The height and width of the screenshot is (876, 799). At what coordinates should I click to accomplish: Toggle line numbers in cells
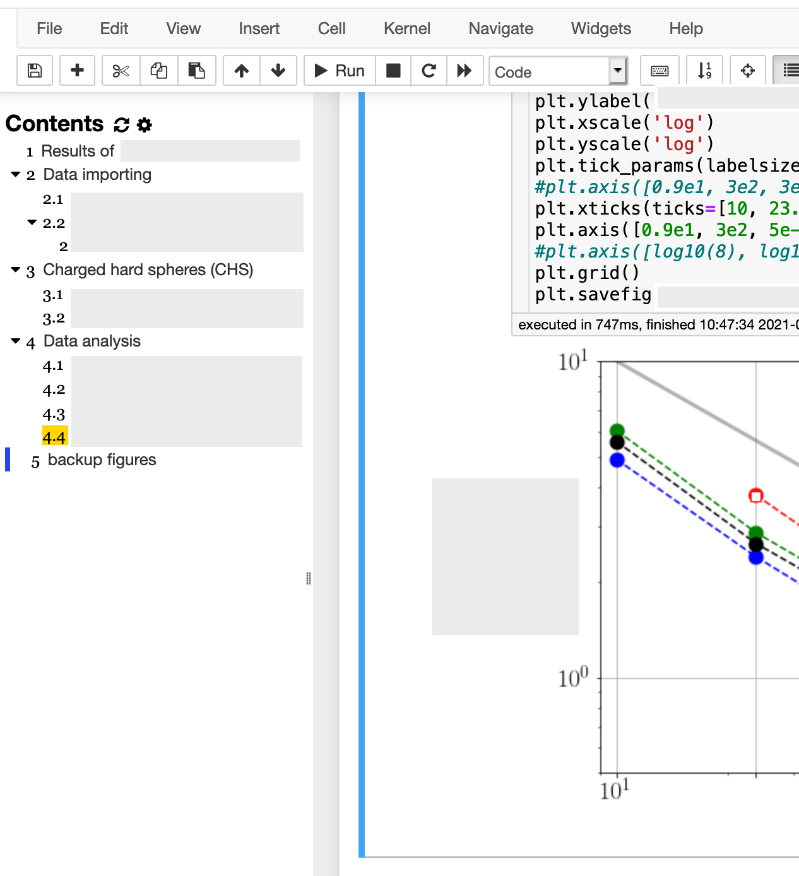pos(704,71)
